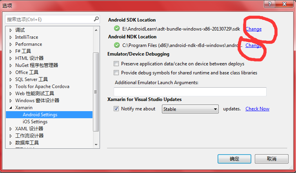Enable Preserve application data/cache checkbox
This screenshot has width=296, height=173.
click(116, 64)
